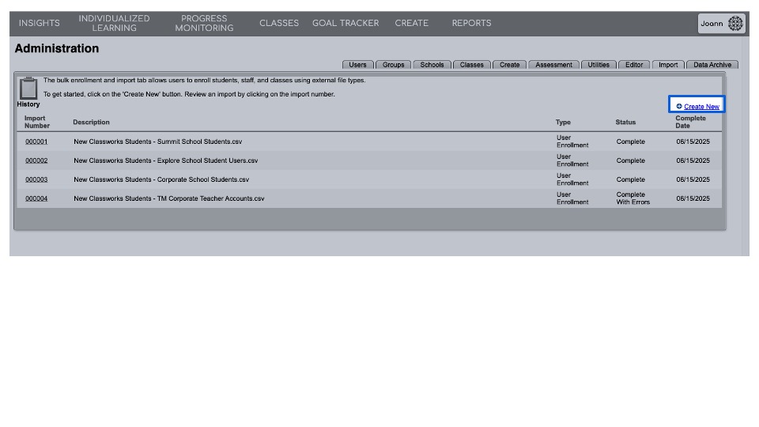Open the Utilities tab
759x427 pixels.
[599, 65]
